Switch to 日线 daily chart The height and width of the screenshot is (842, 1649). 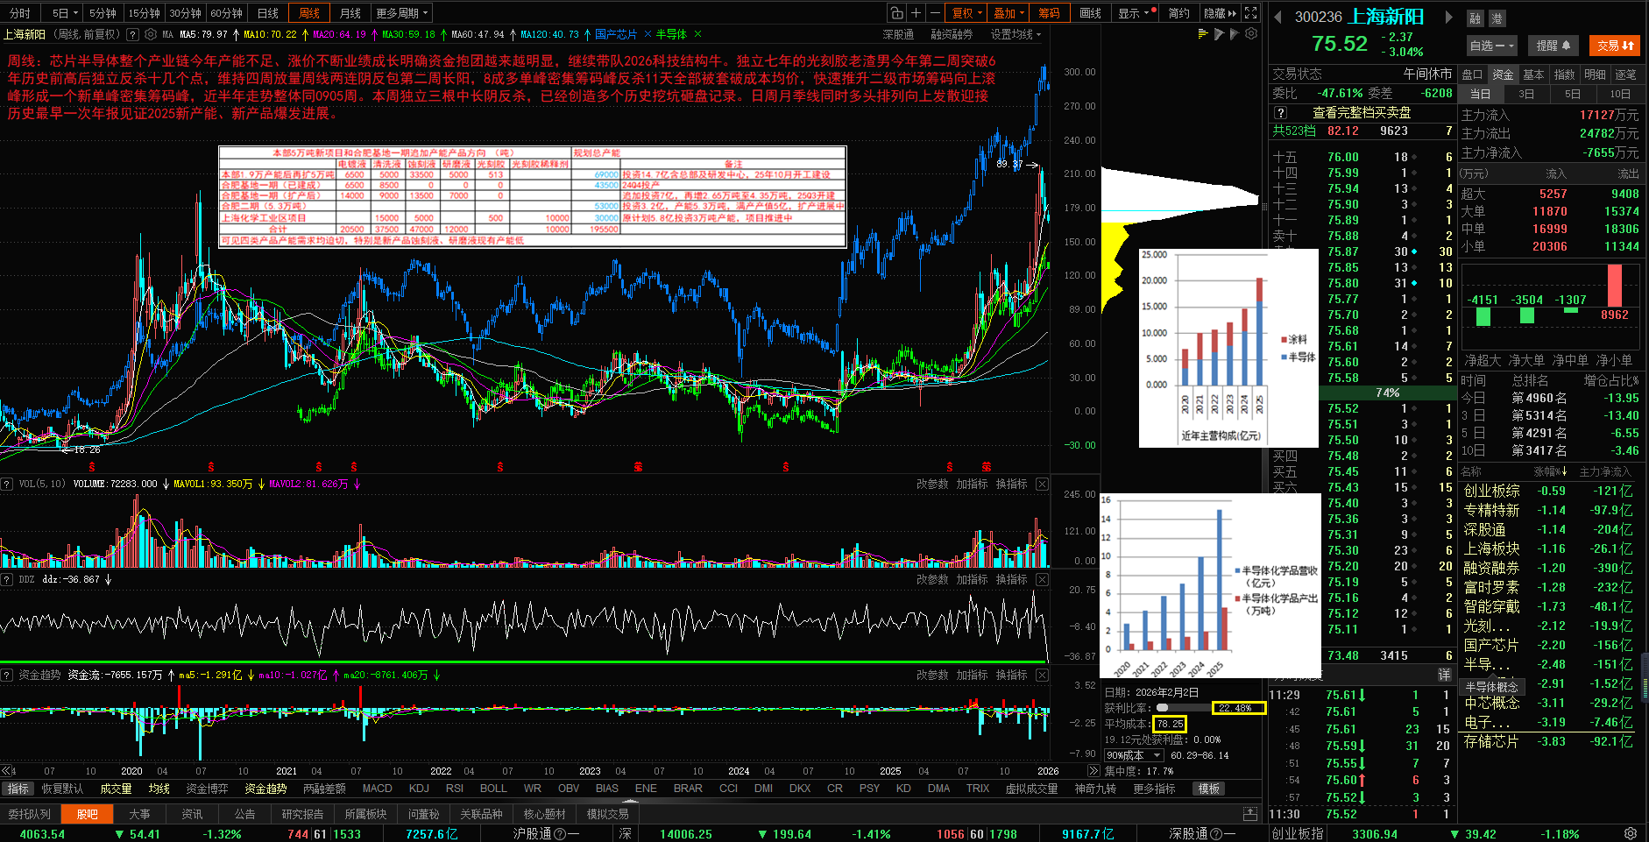pyautogui.click(x=268, y=13)
